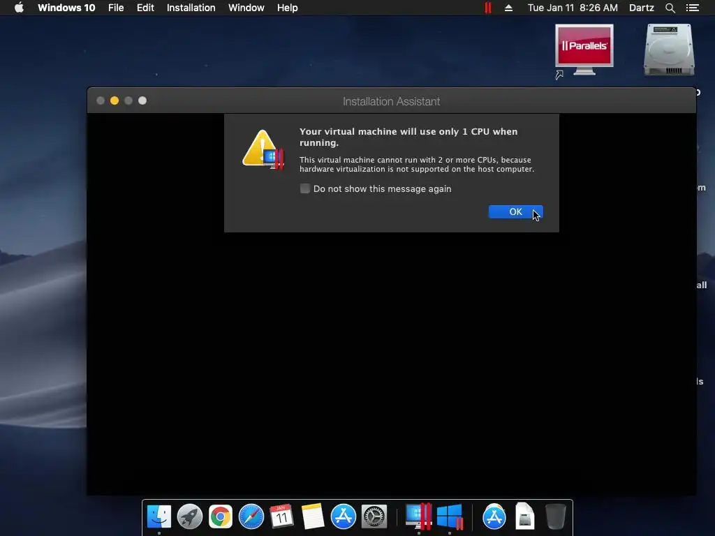Open the Window menu
This screenshot has width=715, height=536.
tap(246, 8)
